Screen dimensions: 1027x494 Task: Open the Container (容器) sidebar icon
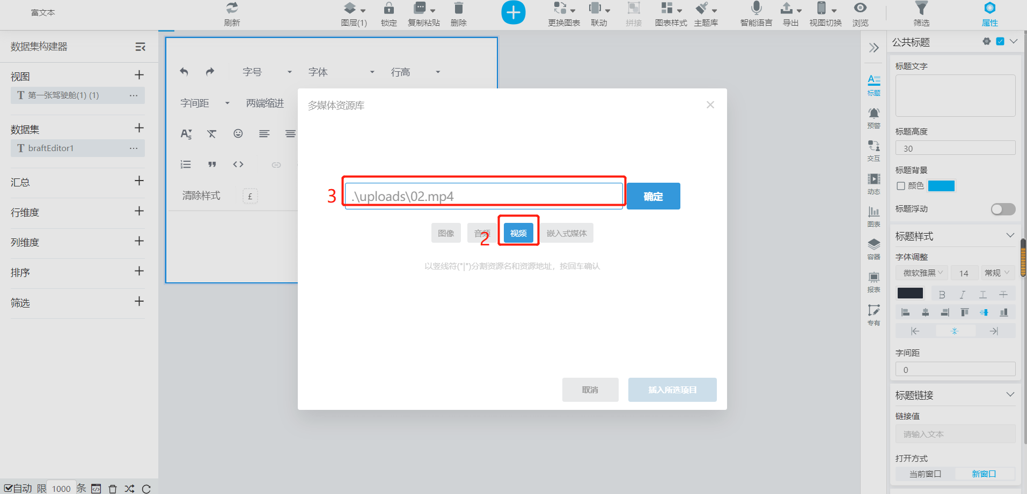pos(874,245)
